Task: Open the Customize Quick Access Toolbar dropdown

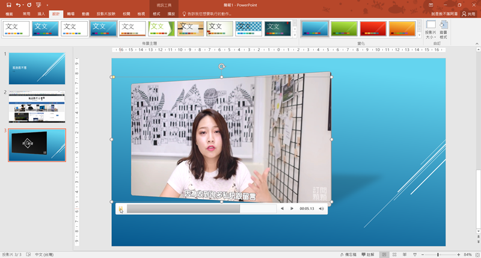Action: tap(47, 5)
